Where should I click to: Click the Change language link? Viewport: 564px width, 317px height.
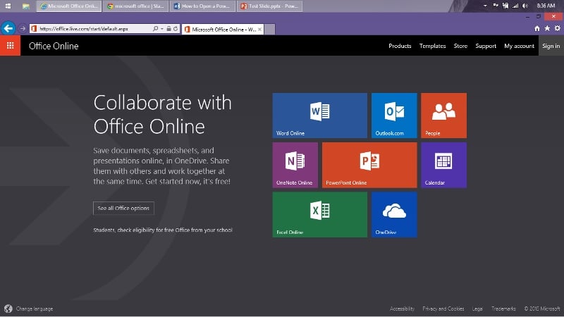(x=35, y=309)
